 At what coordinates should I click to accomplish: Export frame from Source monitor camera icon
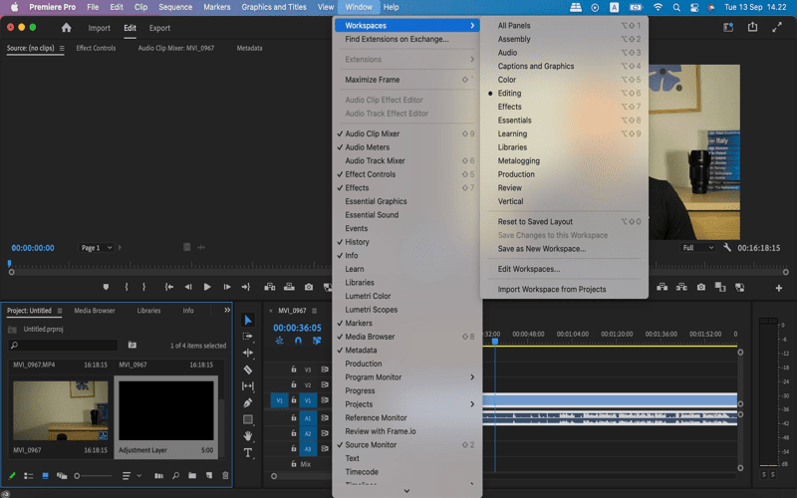(309, 287)
